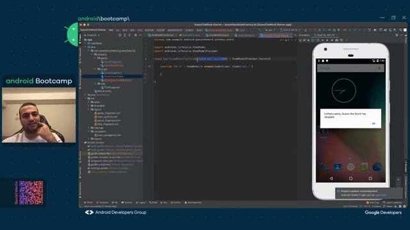Click OK in the emulator crash dialog
The image size is (410, 230).
pos(373,123)
